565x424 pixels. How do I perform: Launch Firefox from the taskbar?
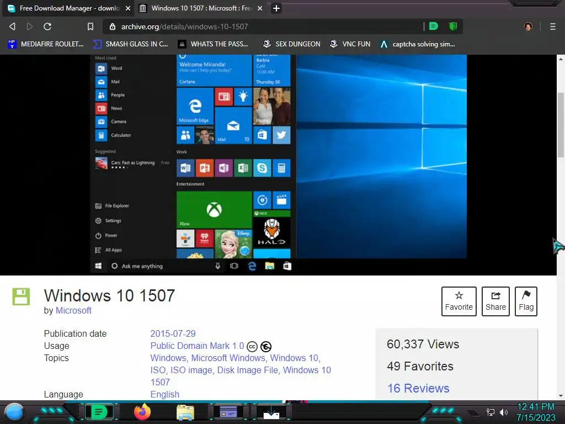click(x=142, y=412)
